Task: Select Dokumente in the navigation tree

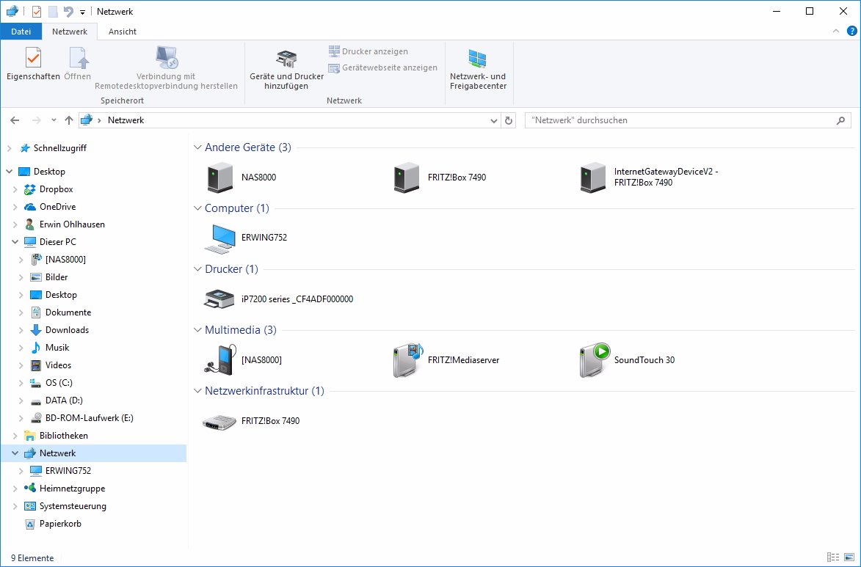Action: 68,312
